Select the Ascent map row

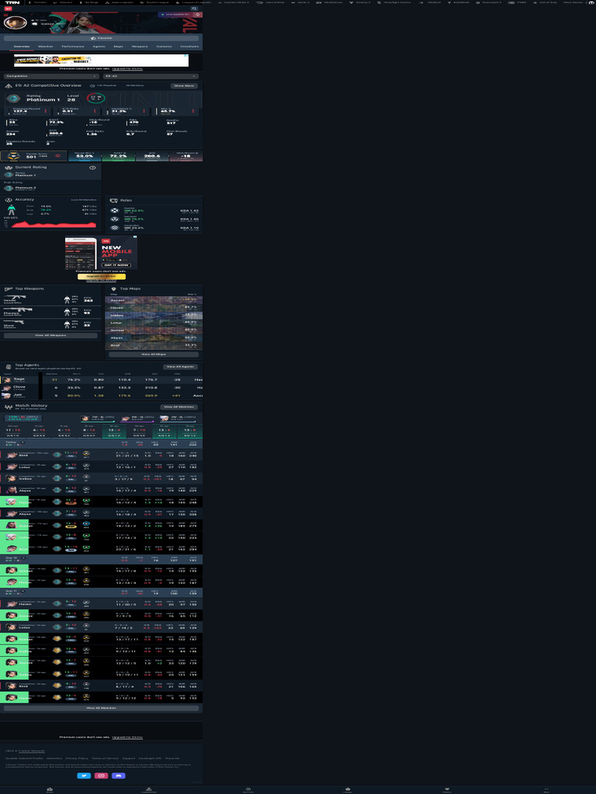(x=154, y=300)
